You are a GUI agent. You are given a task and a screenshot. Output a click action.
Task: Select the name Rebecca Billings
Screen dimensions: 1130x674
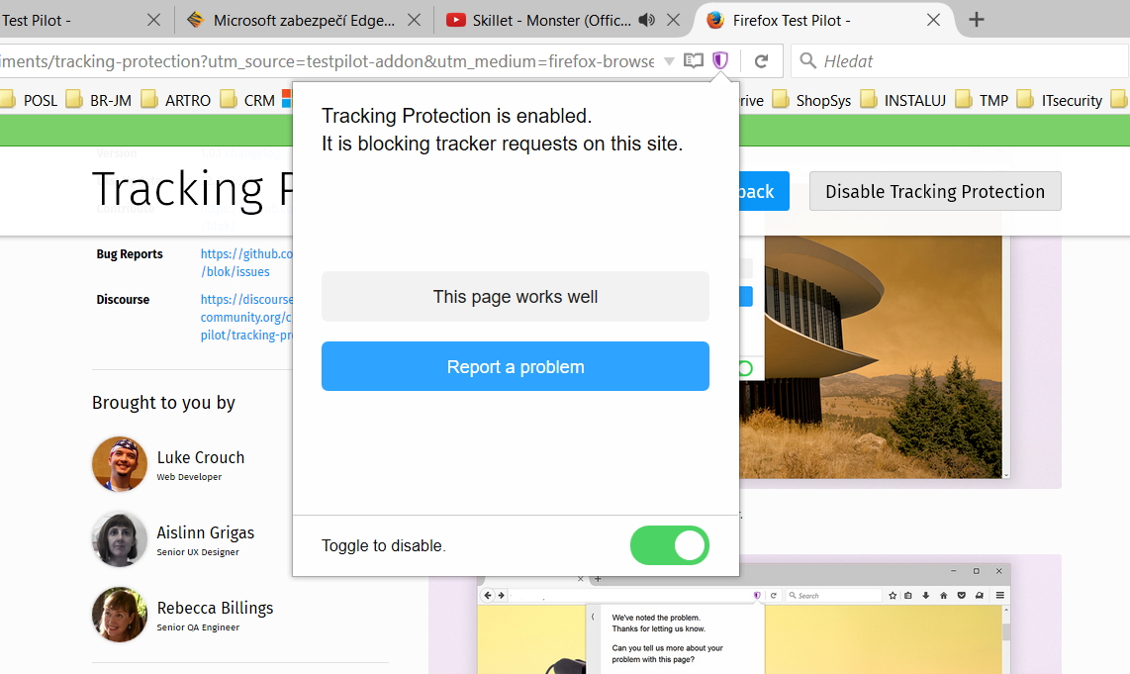215,608
